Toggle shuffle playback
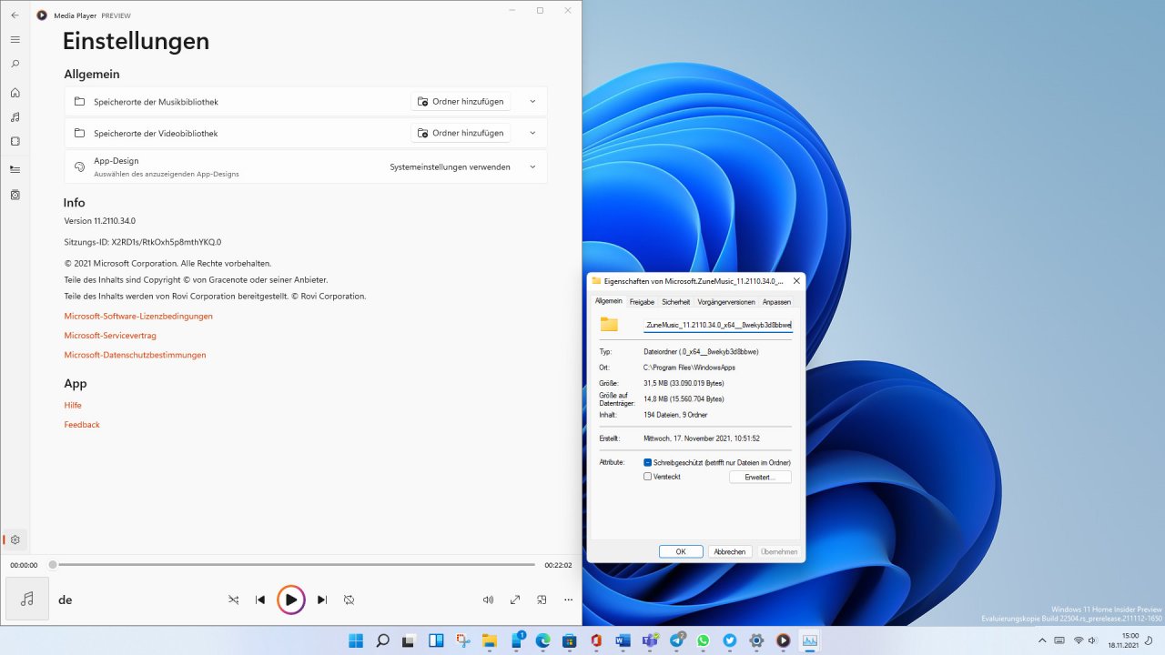Screen dimensions: 1165x655 click(x=234, y=600)
